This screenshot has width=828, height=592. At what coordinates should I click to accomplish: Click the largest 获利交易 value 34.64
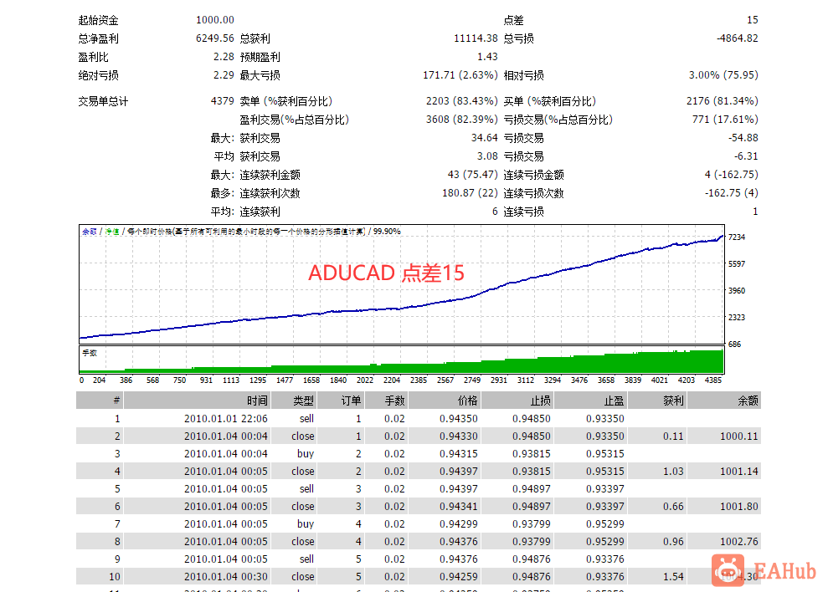coord(485,138)
